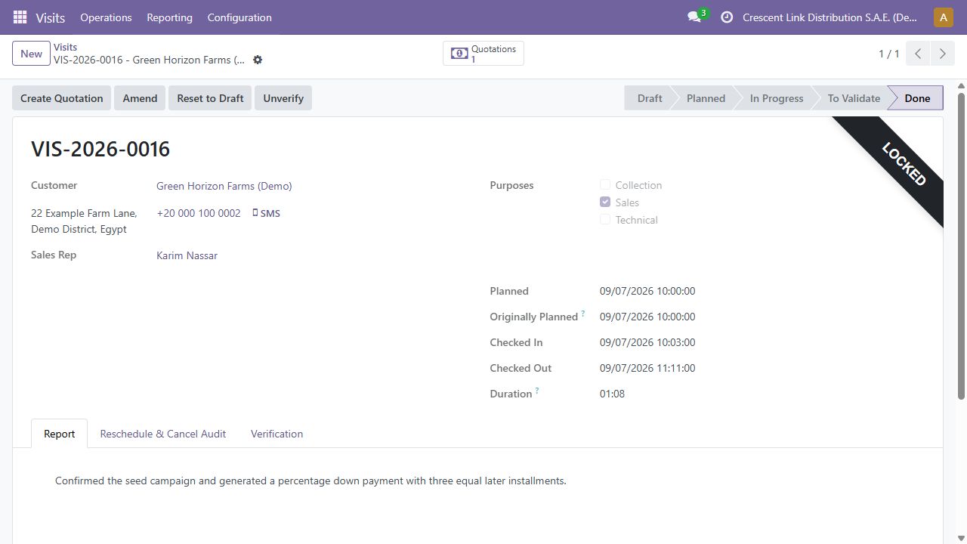Open the company switcher Crescent Link Distribution
The width and height of the screenshot is (967, 544).
click(x=830, y=17)
